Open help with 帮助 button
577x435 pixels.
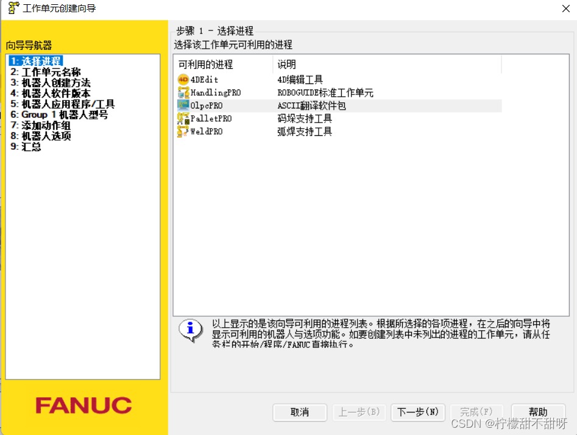538,412
